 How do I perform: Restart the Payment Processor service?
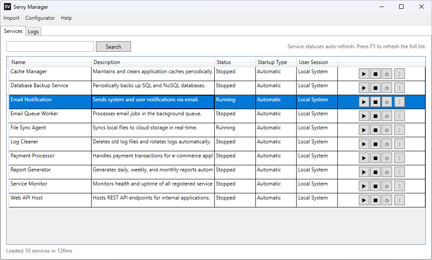387,158
